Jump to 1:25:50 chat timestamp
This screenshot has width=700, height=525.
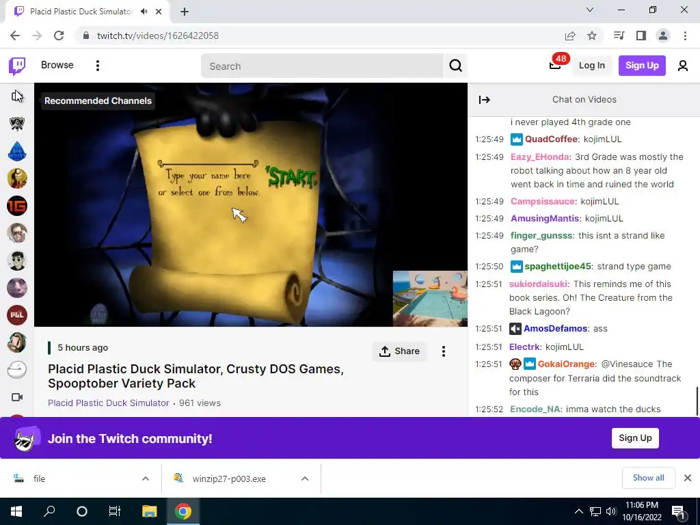point(489,267)
